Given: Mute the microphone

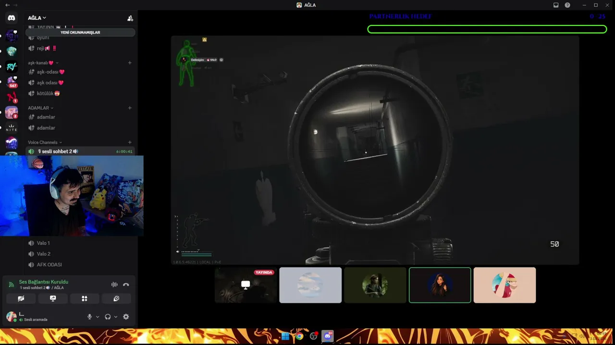Looking at the screenshot, I should 89,317.
